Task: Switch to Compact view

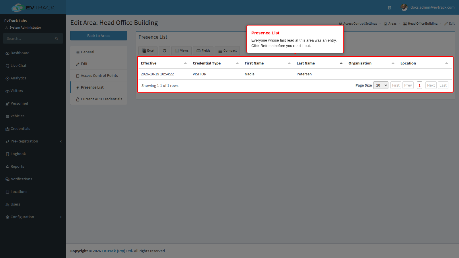Action: (227, 50)
